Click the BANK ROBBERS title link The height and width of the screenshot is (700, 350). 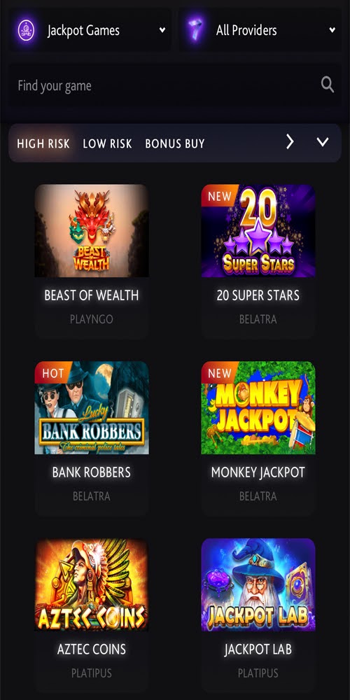click(x=92, y=472)
